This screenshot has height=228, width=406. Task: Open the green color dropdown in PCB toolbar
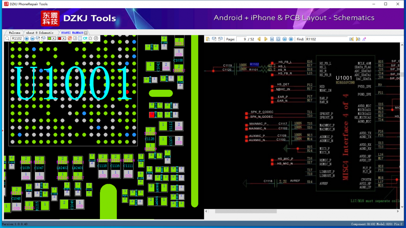pos(54,39)
